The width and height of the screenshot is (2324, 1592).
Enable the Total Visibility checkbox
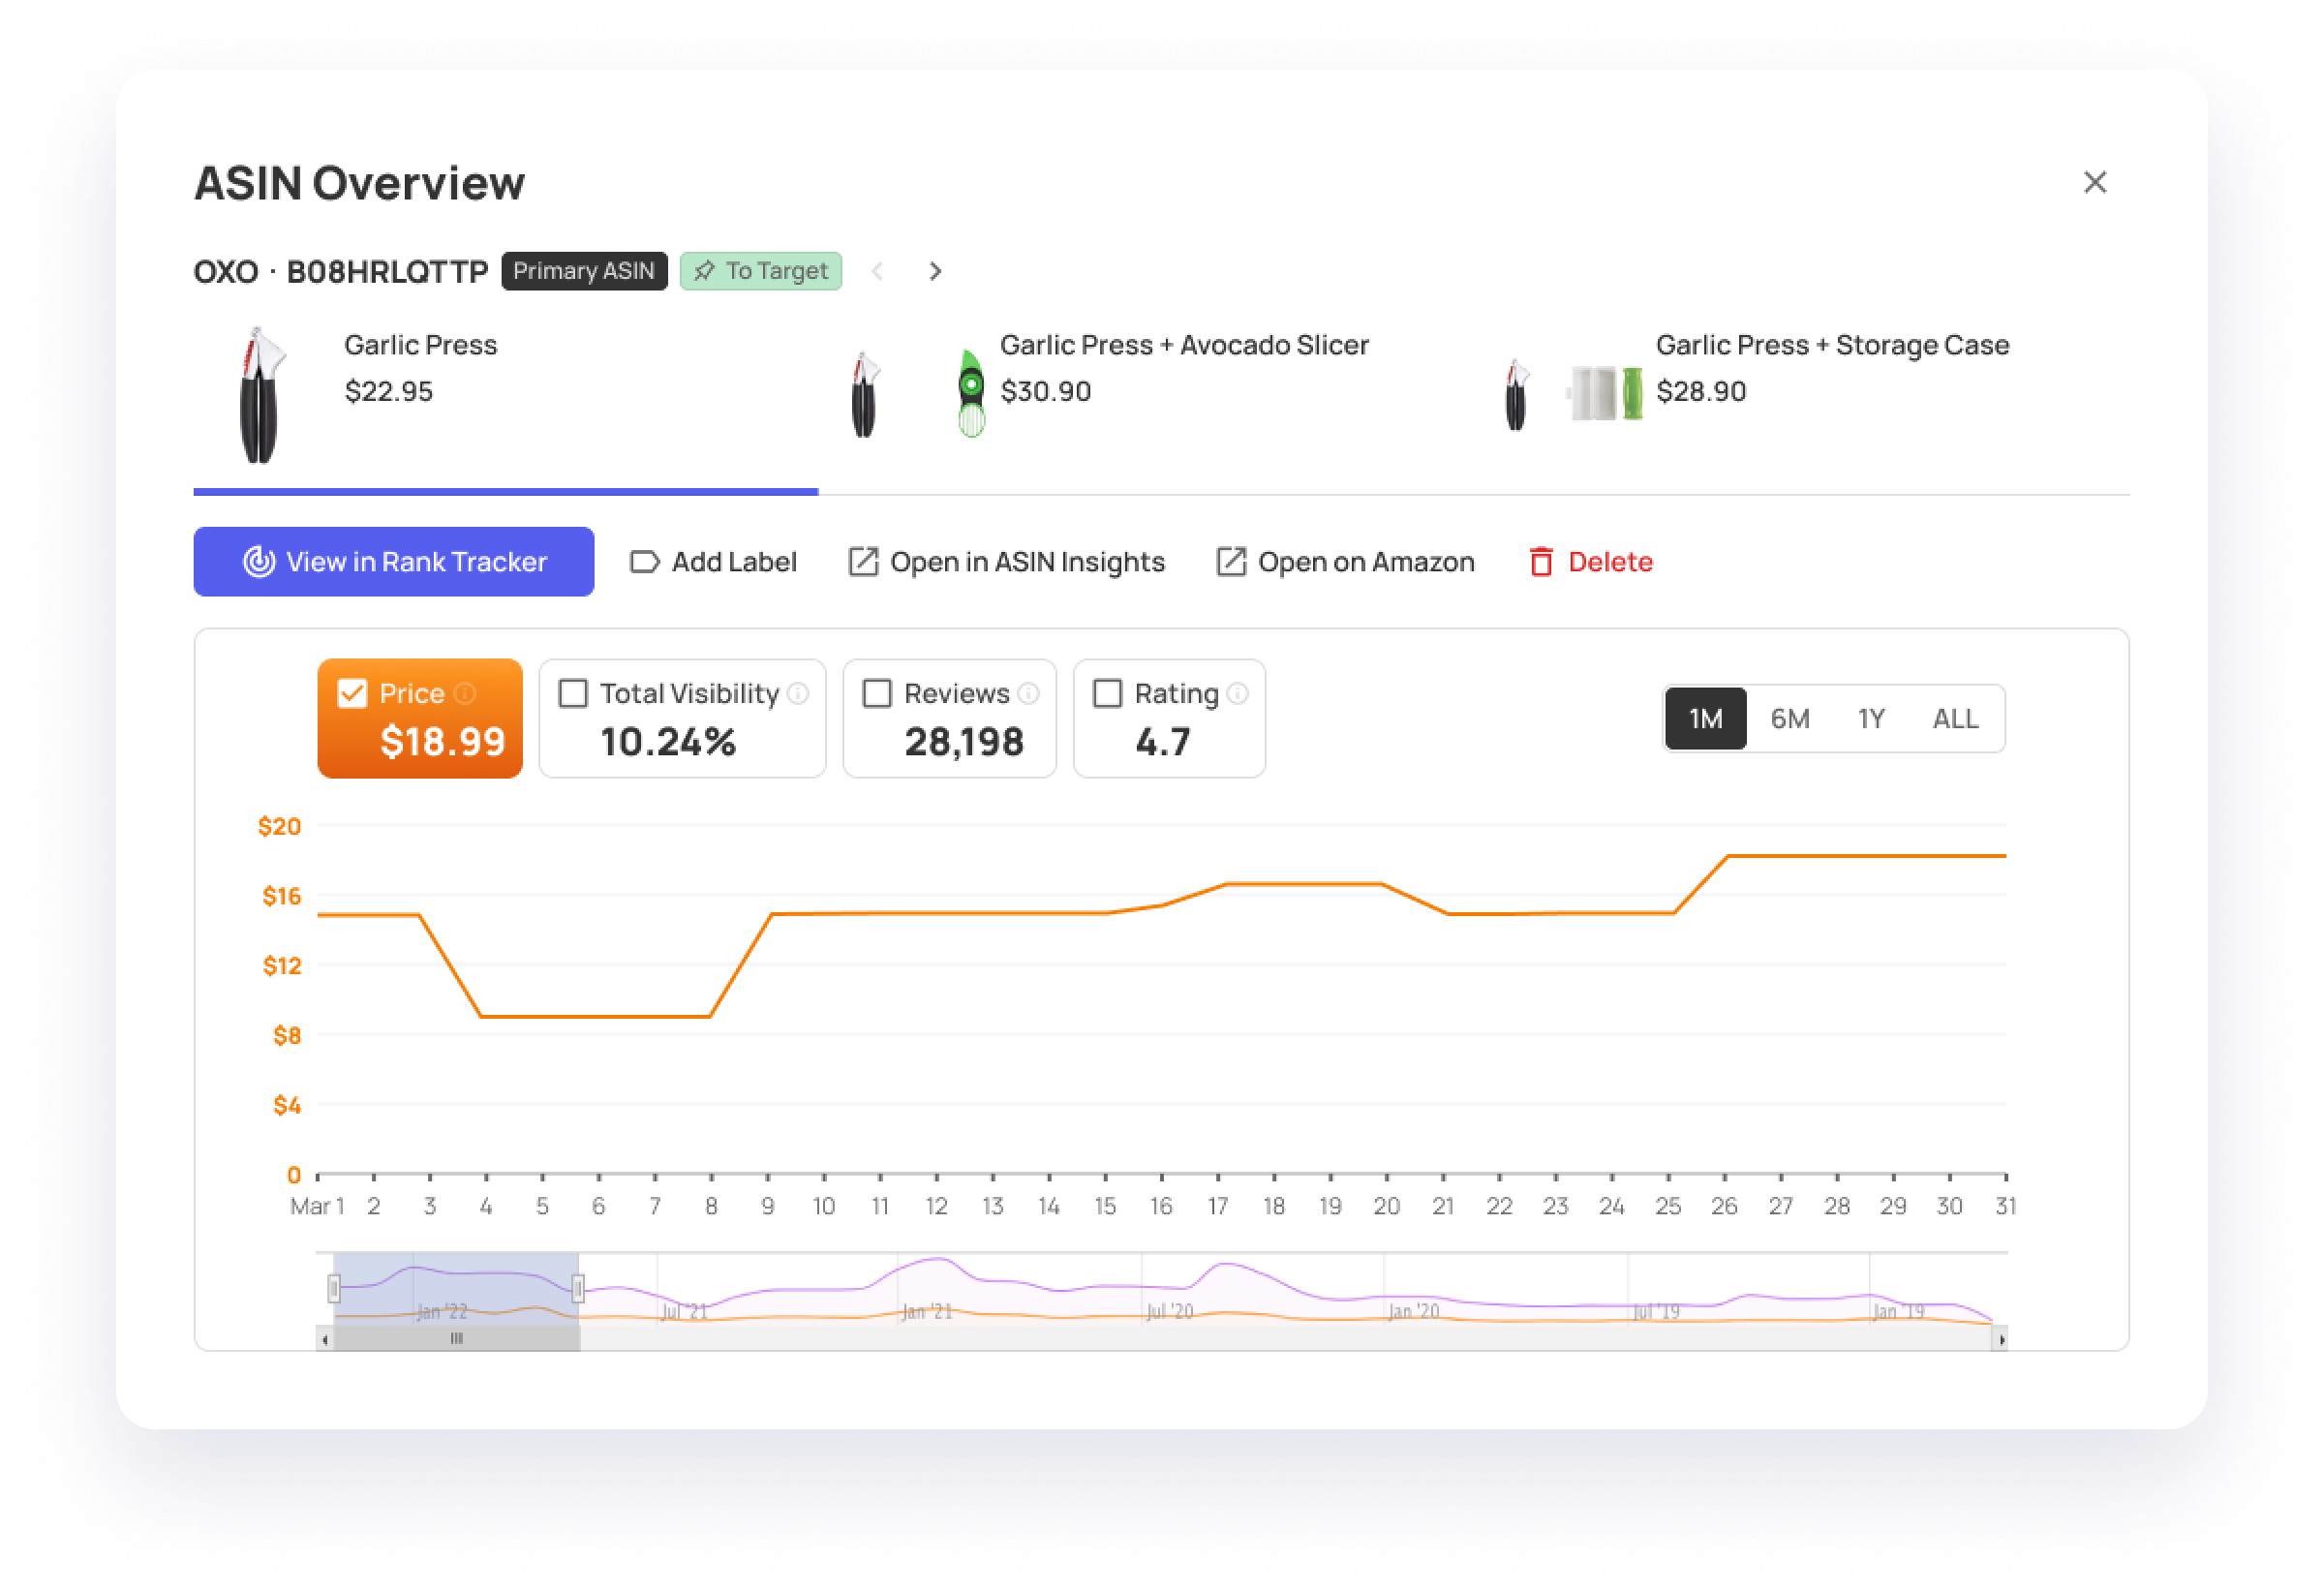pyautogui.click(x=573, y=693)
